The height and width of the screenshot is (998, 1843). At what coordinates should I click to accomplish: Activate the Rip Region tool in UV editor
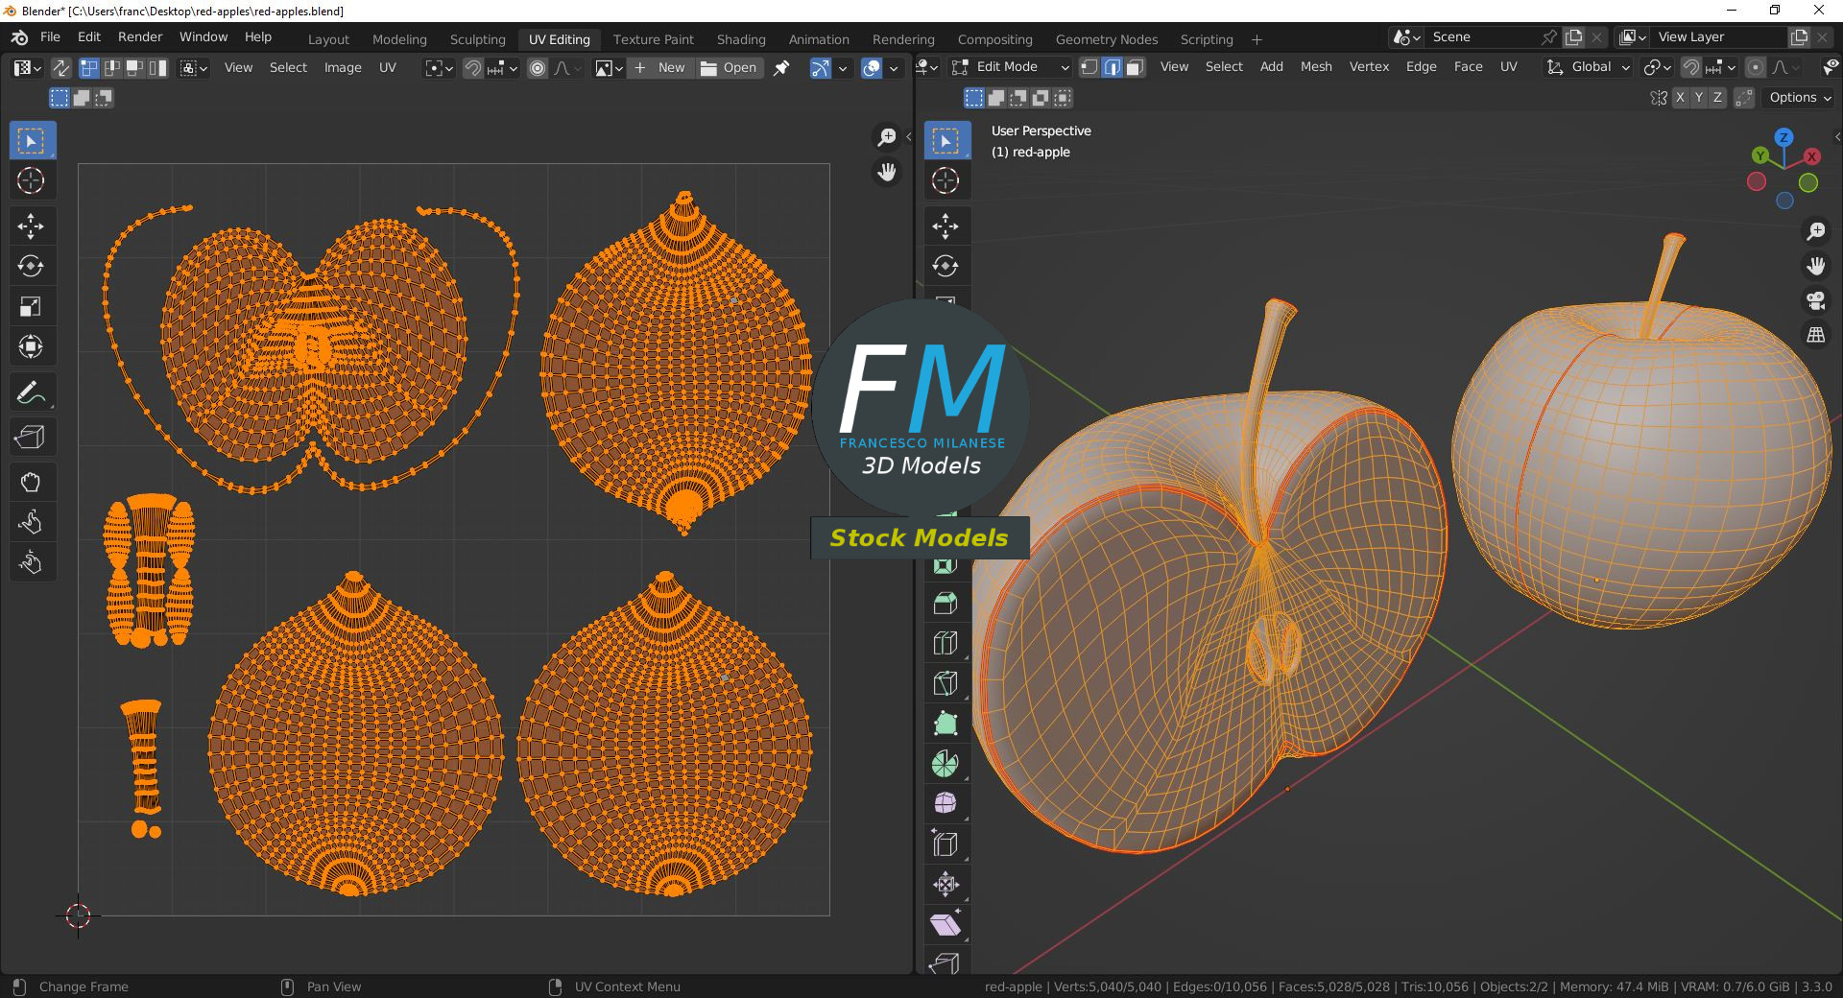click(x=31, y=438)
